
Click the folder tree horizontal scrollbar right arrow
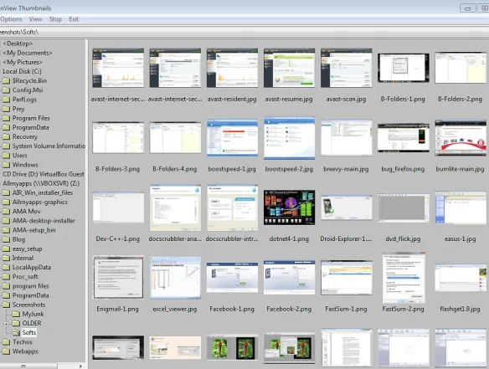coord(80,366)
